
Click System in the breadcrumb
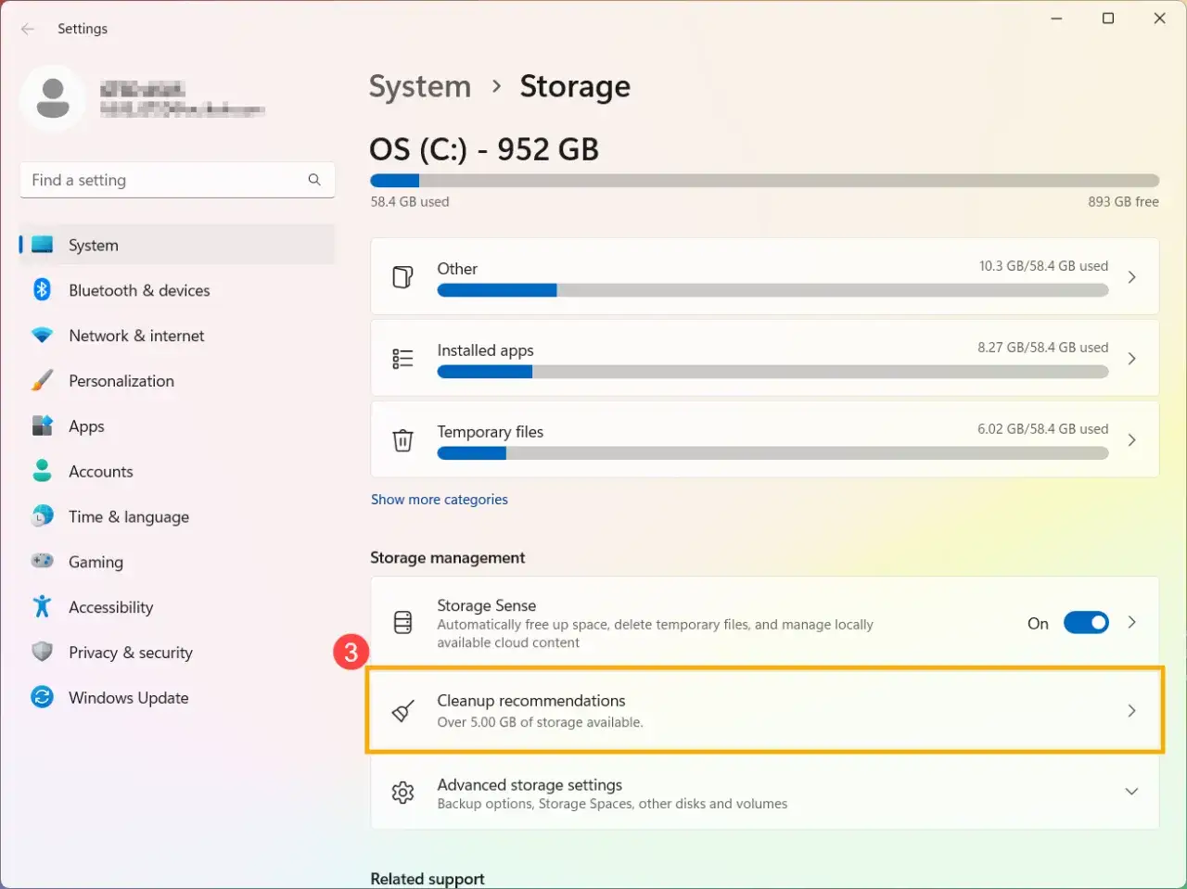420,86
